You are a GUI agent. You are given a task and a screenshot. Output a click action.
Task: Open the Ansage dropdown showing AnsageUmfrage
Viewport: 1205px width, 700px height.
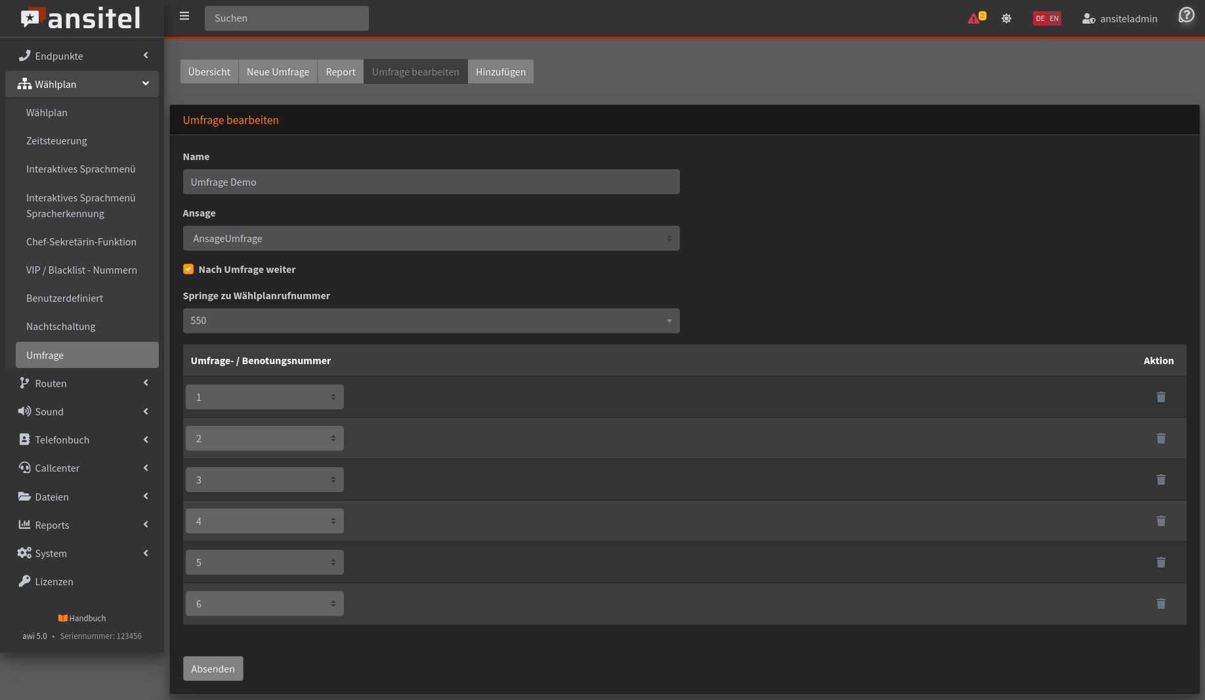[431, 238]
